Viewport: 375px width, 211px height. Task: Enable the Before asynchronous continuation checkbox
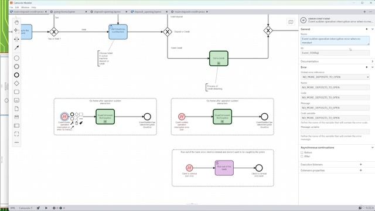[302, 152]
